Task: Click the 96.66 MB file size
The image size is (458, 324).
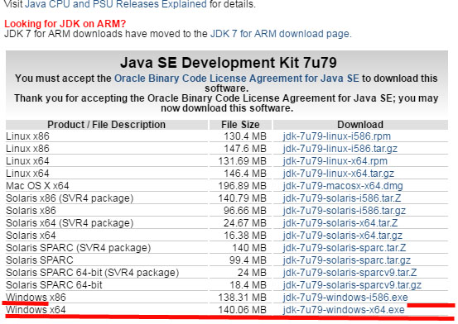Action: (245, 211)
